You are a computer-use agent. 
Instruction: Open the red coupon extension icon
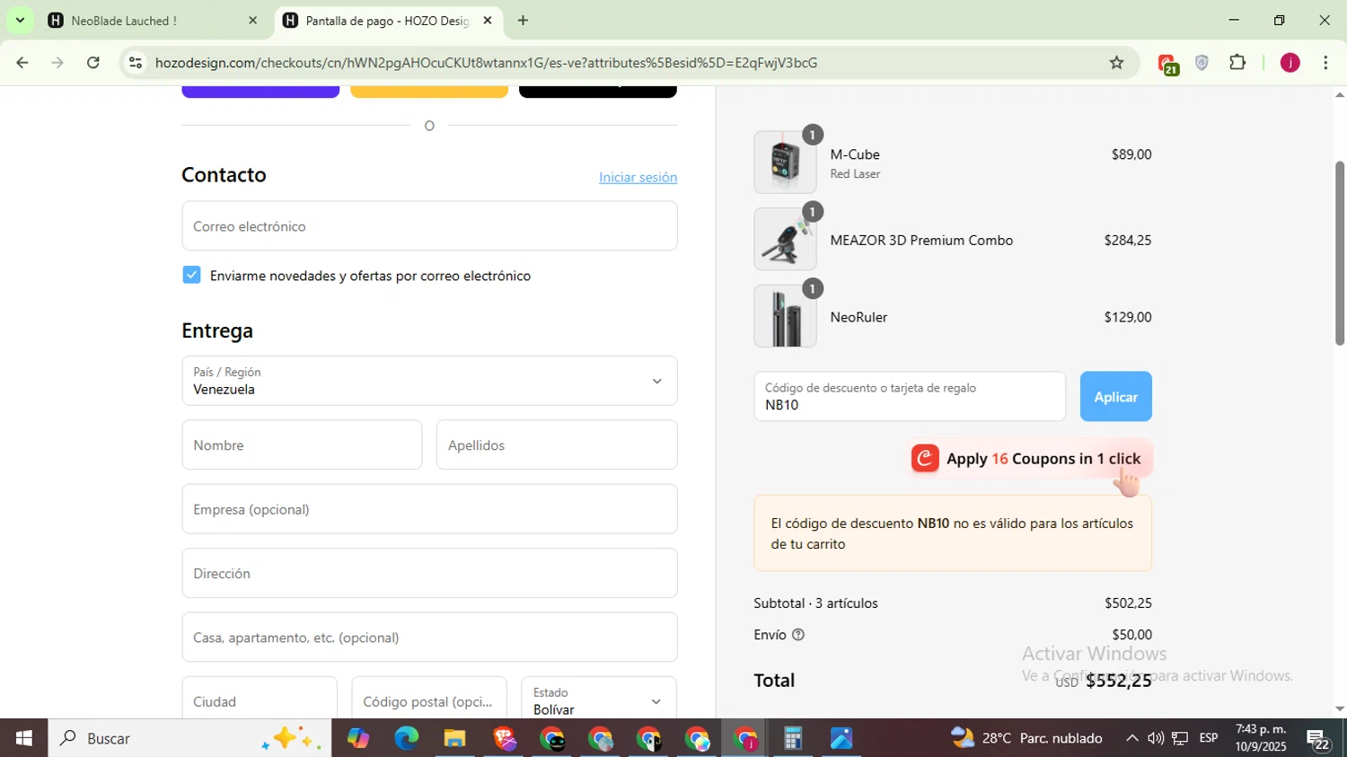tap(1167, 64)
